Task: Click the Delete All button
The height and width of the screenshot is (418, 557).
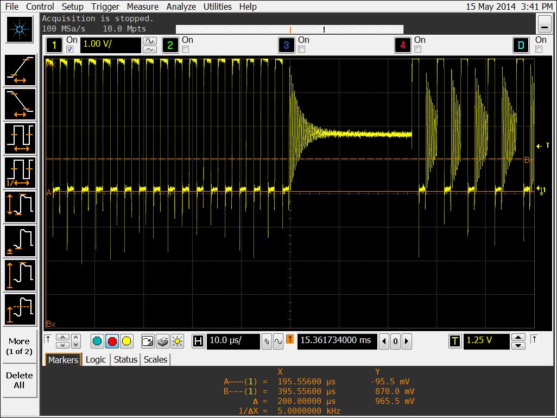Action: pos(19,380)
